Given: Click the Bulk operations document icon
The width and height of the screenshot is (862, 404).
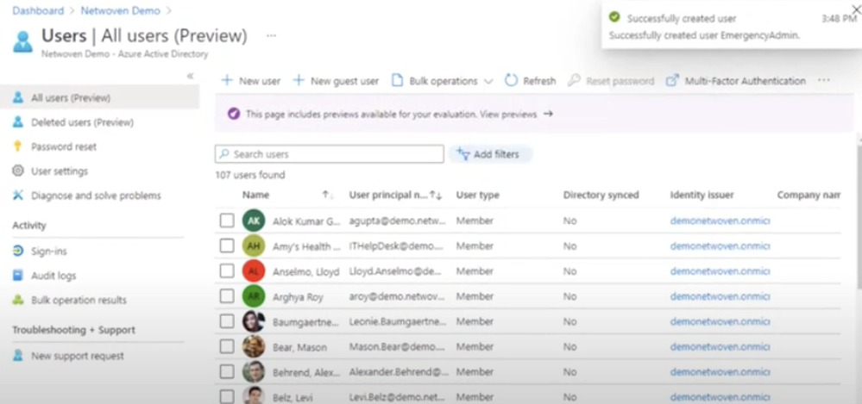Looking at the screenshot, I should (x=397, y=81).
